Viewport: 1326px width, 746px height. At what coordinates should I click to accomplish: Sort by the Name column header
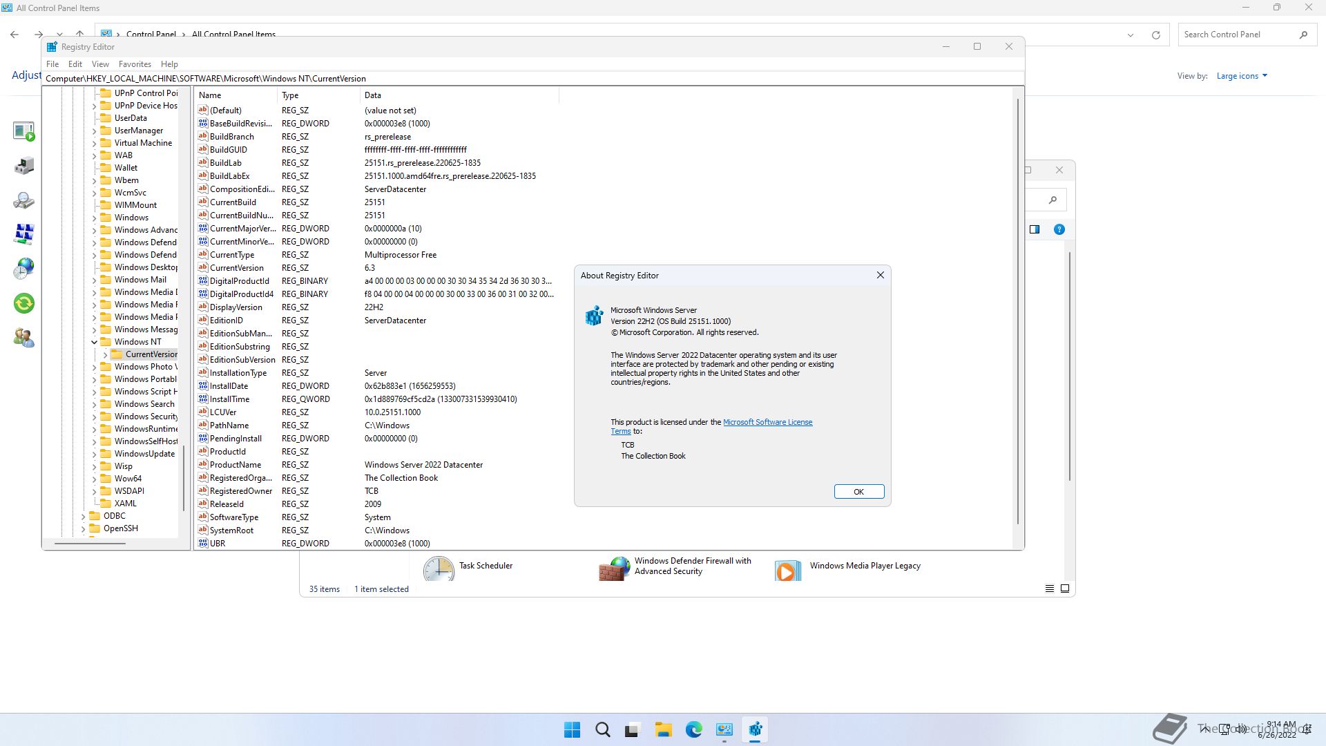click(236, 95)
